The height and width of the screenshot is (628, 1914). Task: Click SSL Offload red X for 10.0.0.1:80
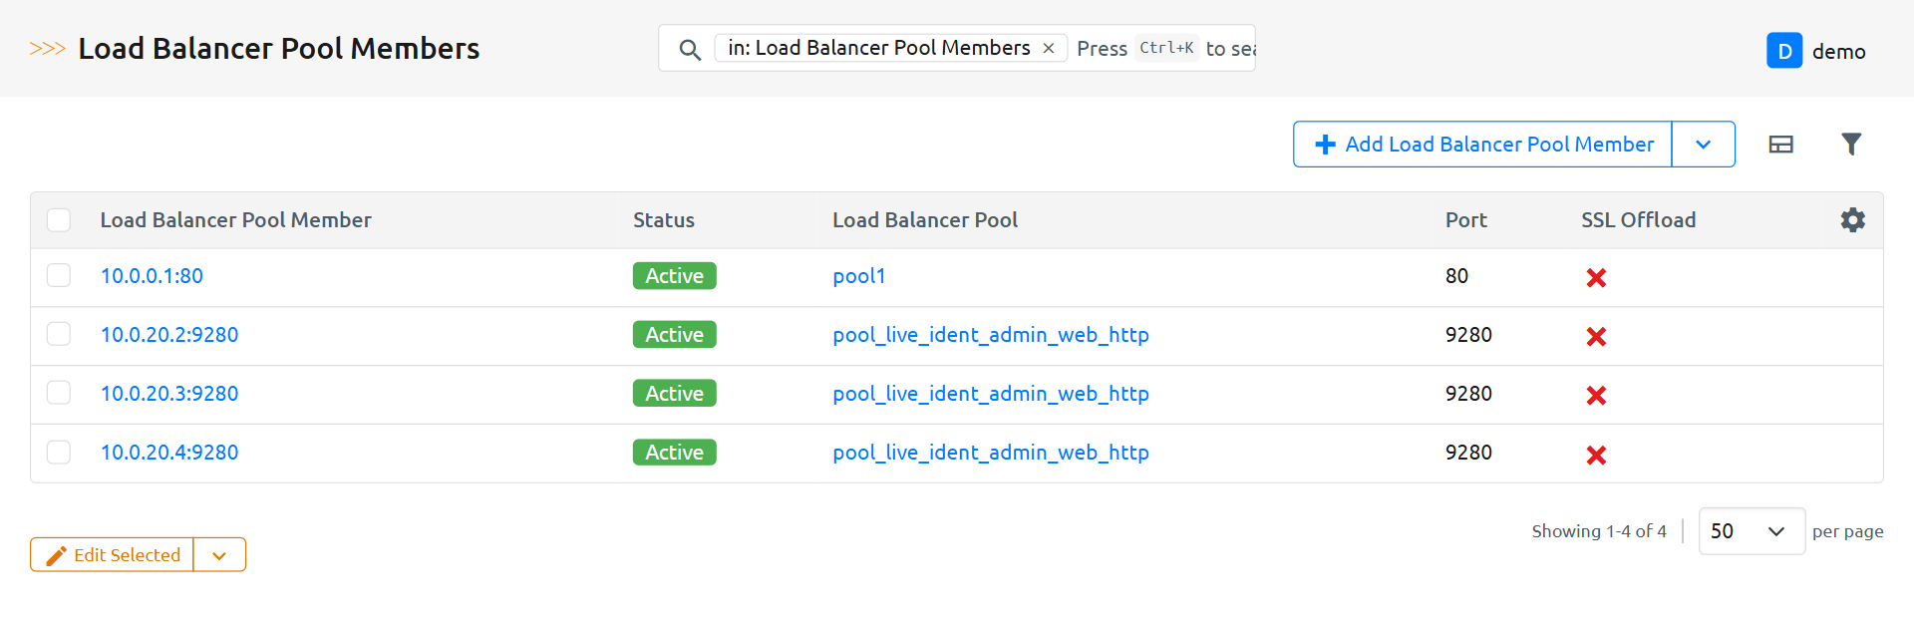[x=1596, y=278]
